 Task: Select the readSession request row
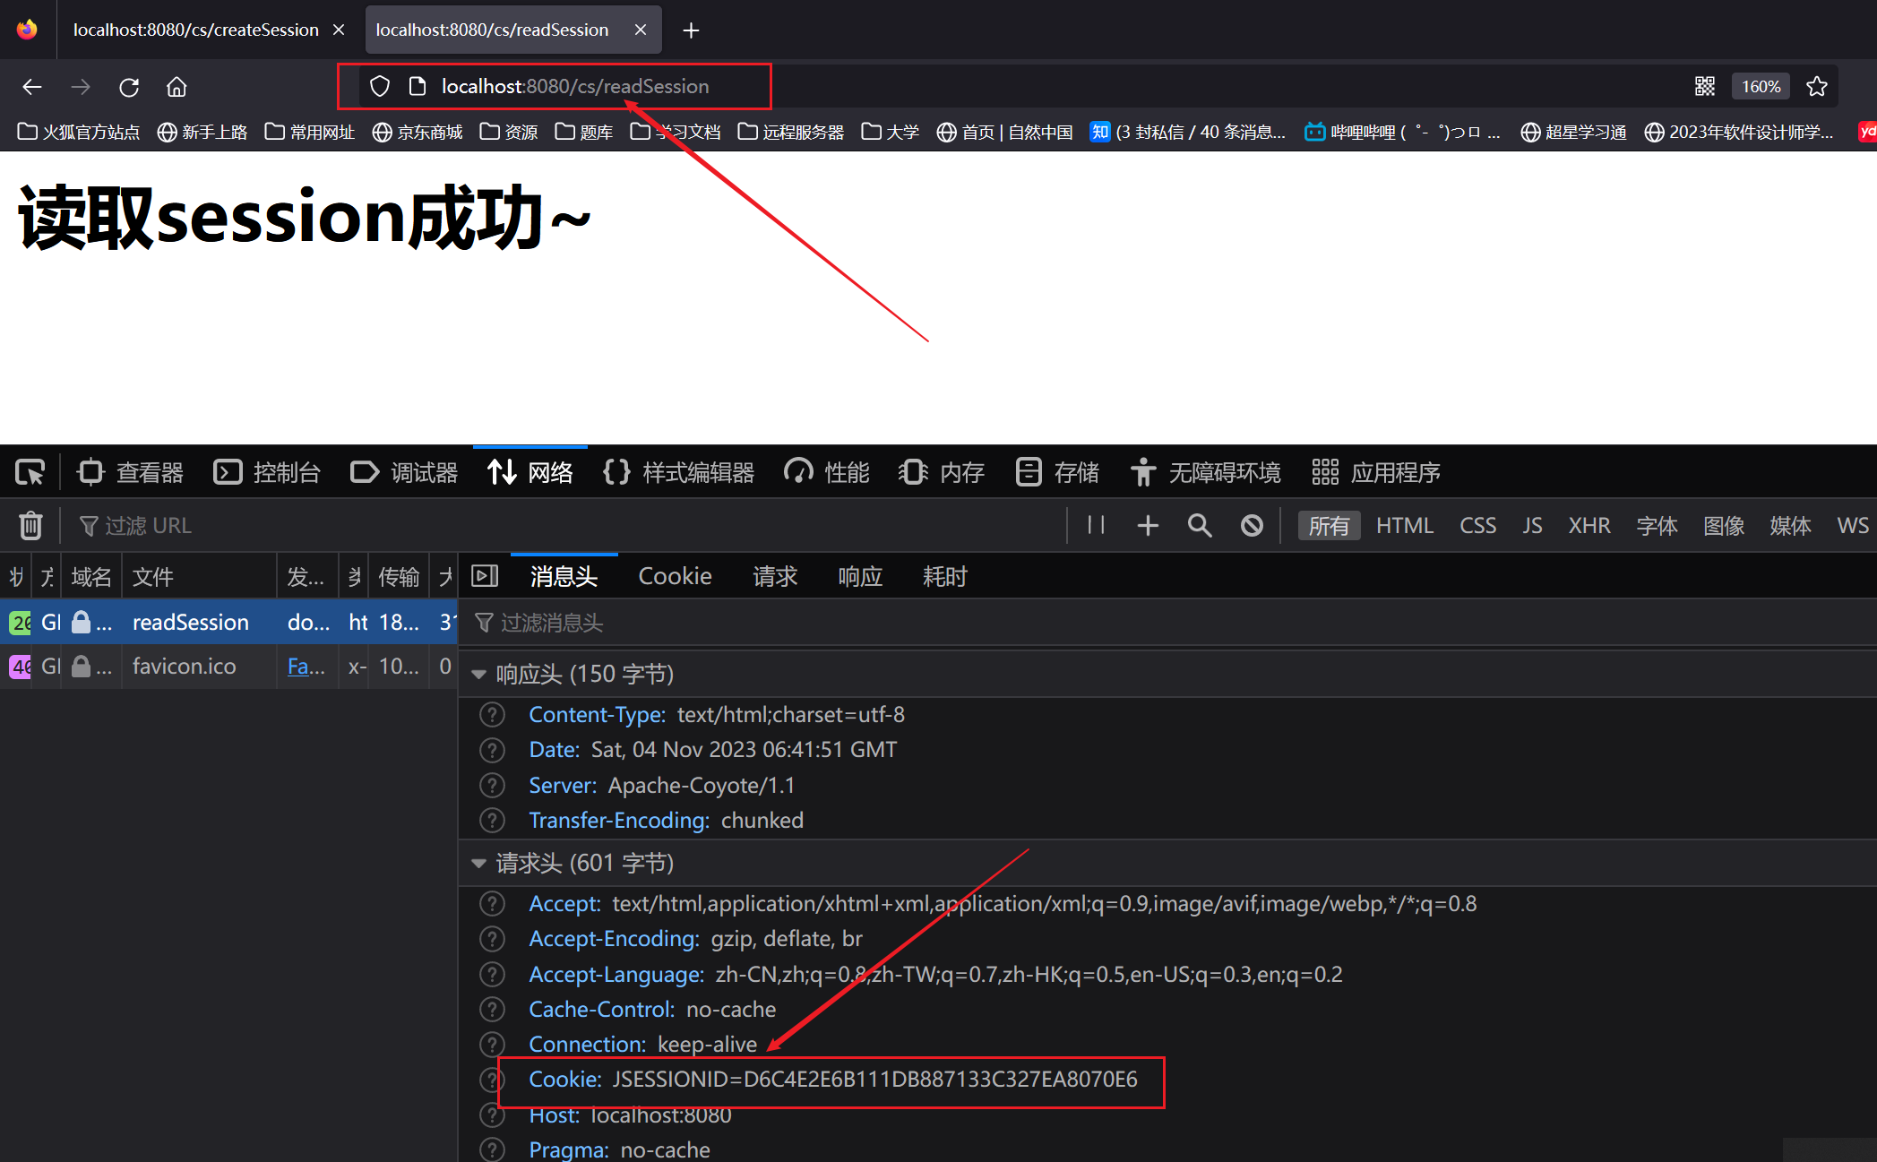coord(228,622)
